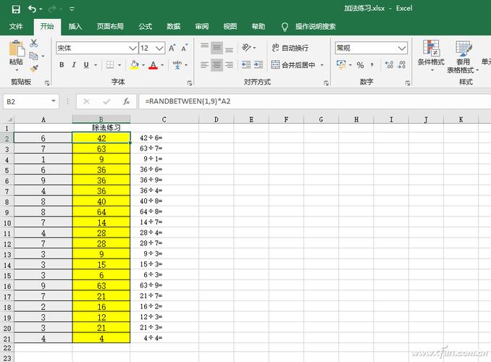This screenshot has height=362, width=491.
Task: Open borders dropdown arrow
Action: click(119, 65)
